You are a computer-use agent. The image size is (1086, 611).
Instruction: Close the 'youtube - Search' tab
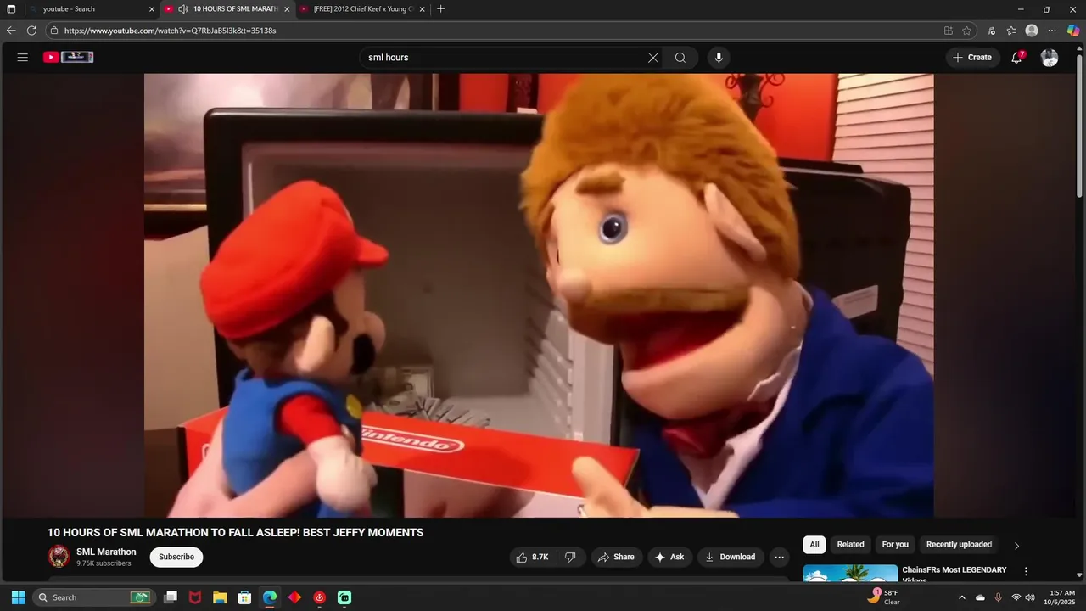click(x=152, y=9)
